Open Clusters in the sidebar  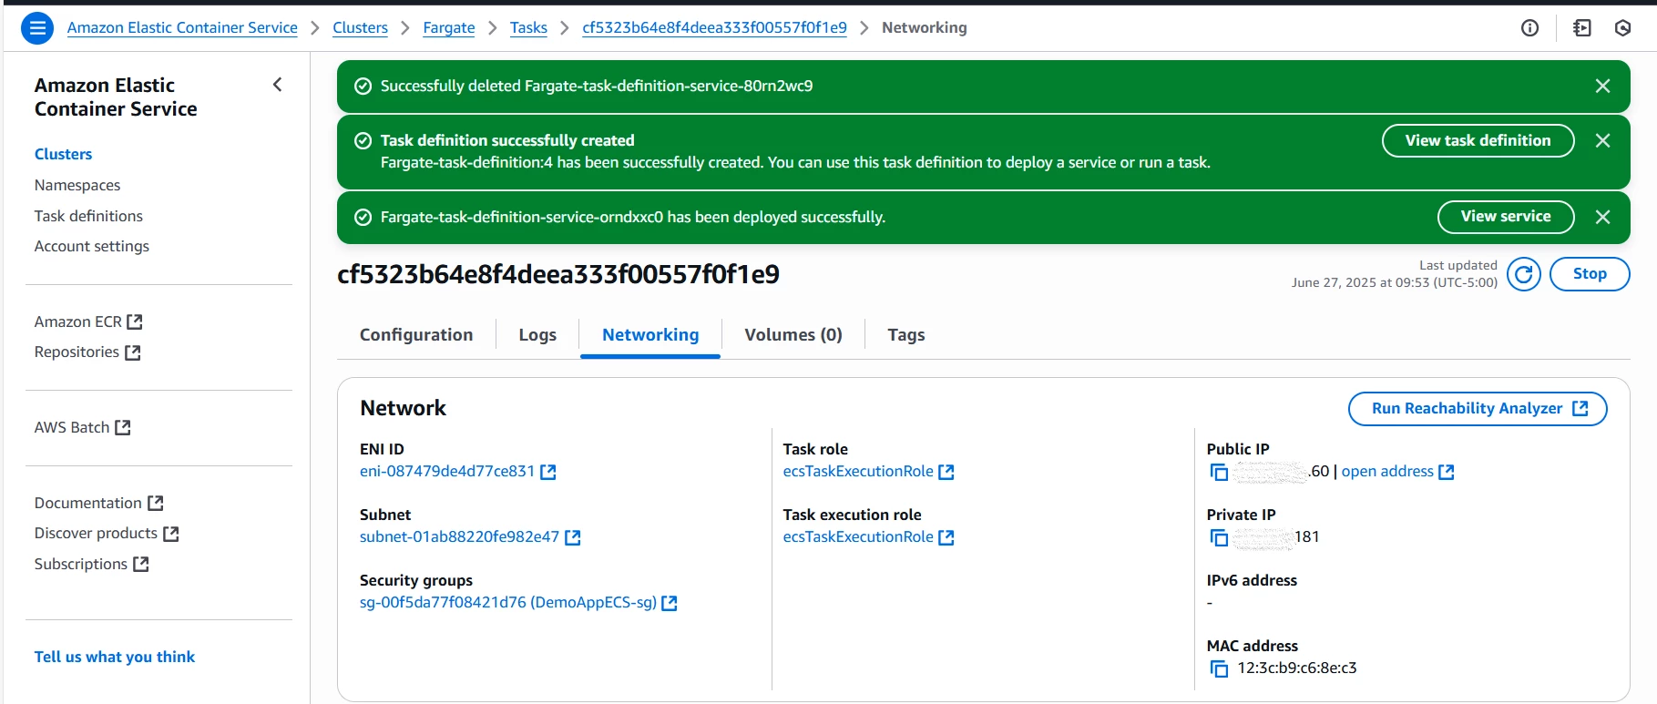[63, 154]
